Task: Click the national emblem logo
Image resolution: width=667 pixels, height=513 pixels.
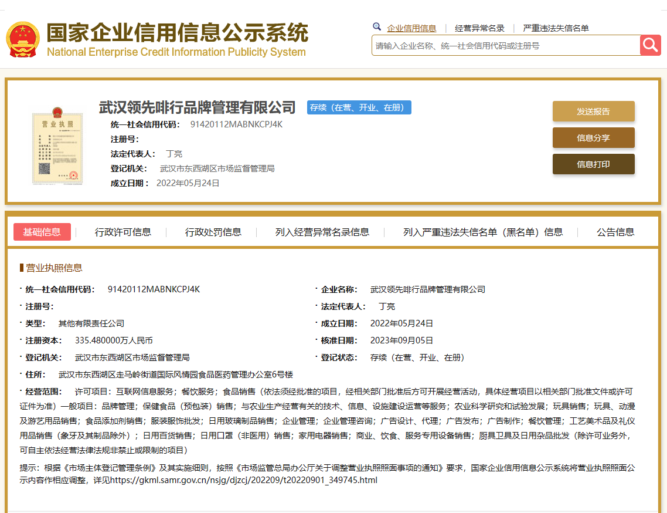Action: (23, 39)
